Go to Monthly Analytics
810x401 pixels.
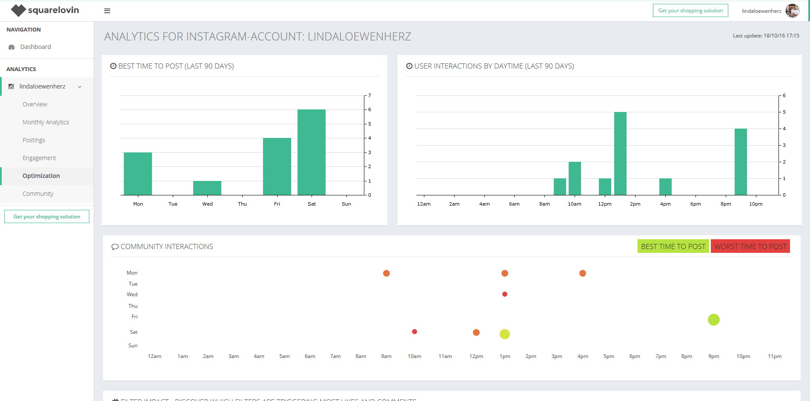click(x=46, y=122)
